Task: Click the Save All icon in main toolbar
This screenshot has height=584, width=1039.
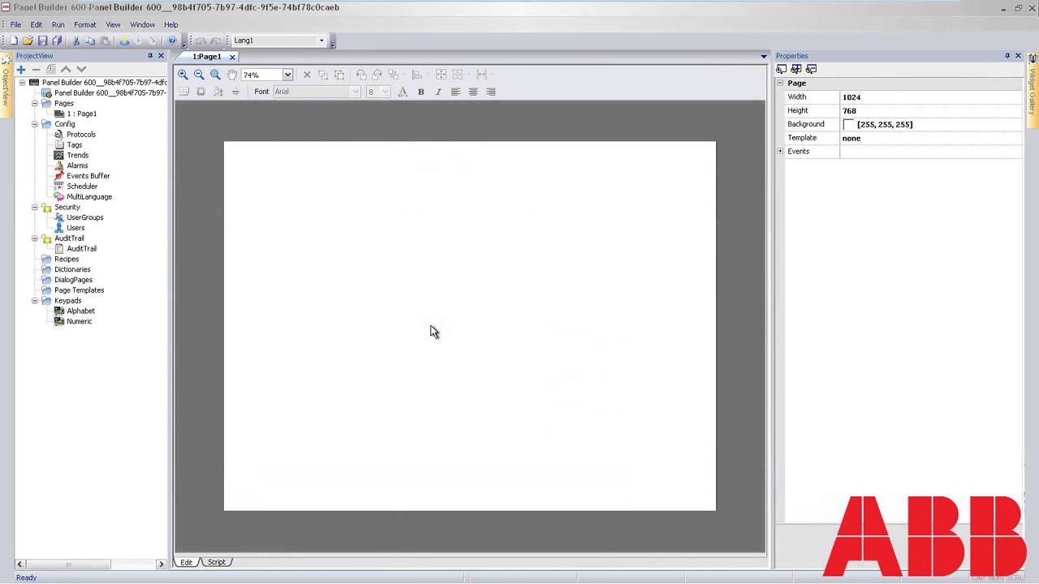Action: (x=57, y=41)
